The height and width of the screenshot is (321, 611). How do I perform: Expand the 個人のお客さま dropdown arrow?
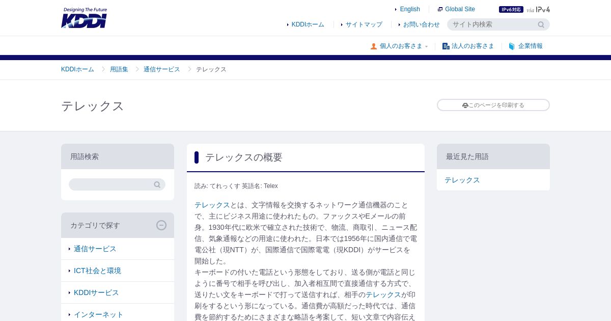(x=427, y=46)
